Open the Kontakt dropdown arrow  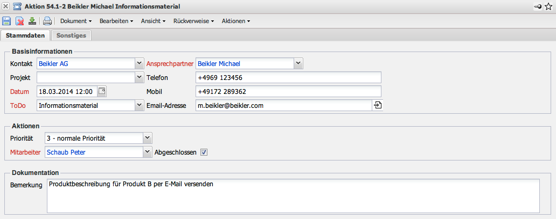click(x=140, y=63)
